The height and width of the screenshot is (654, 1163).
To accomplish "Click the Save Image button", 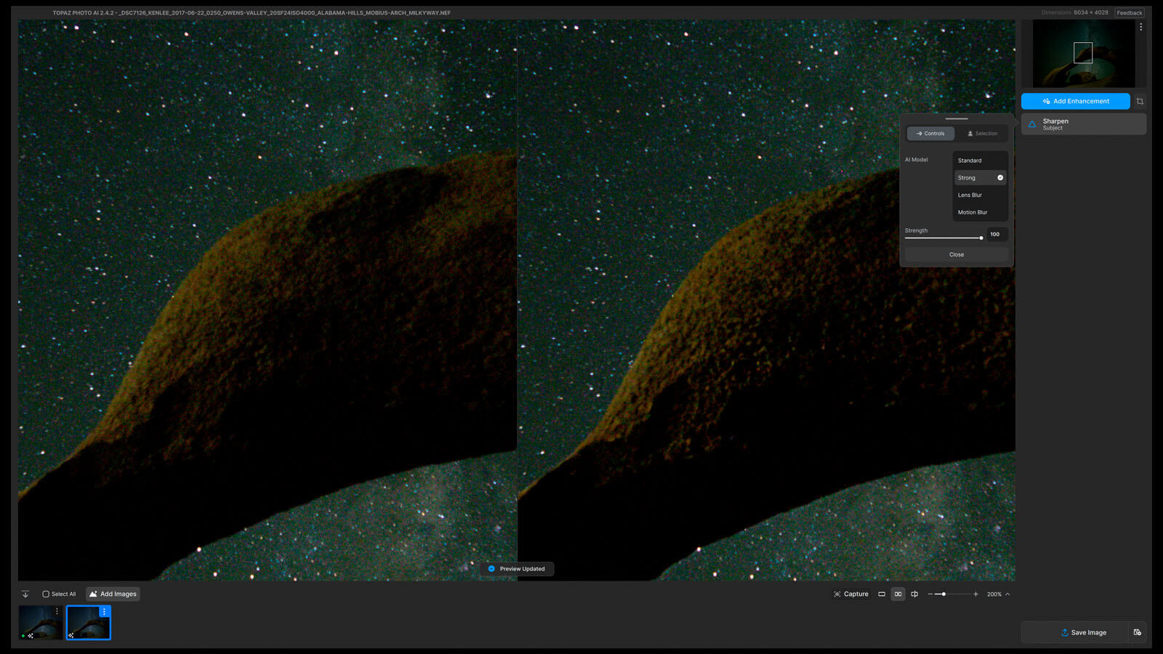I will pos(1082,632).
